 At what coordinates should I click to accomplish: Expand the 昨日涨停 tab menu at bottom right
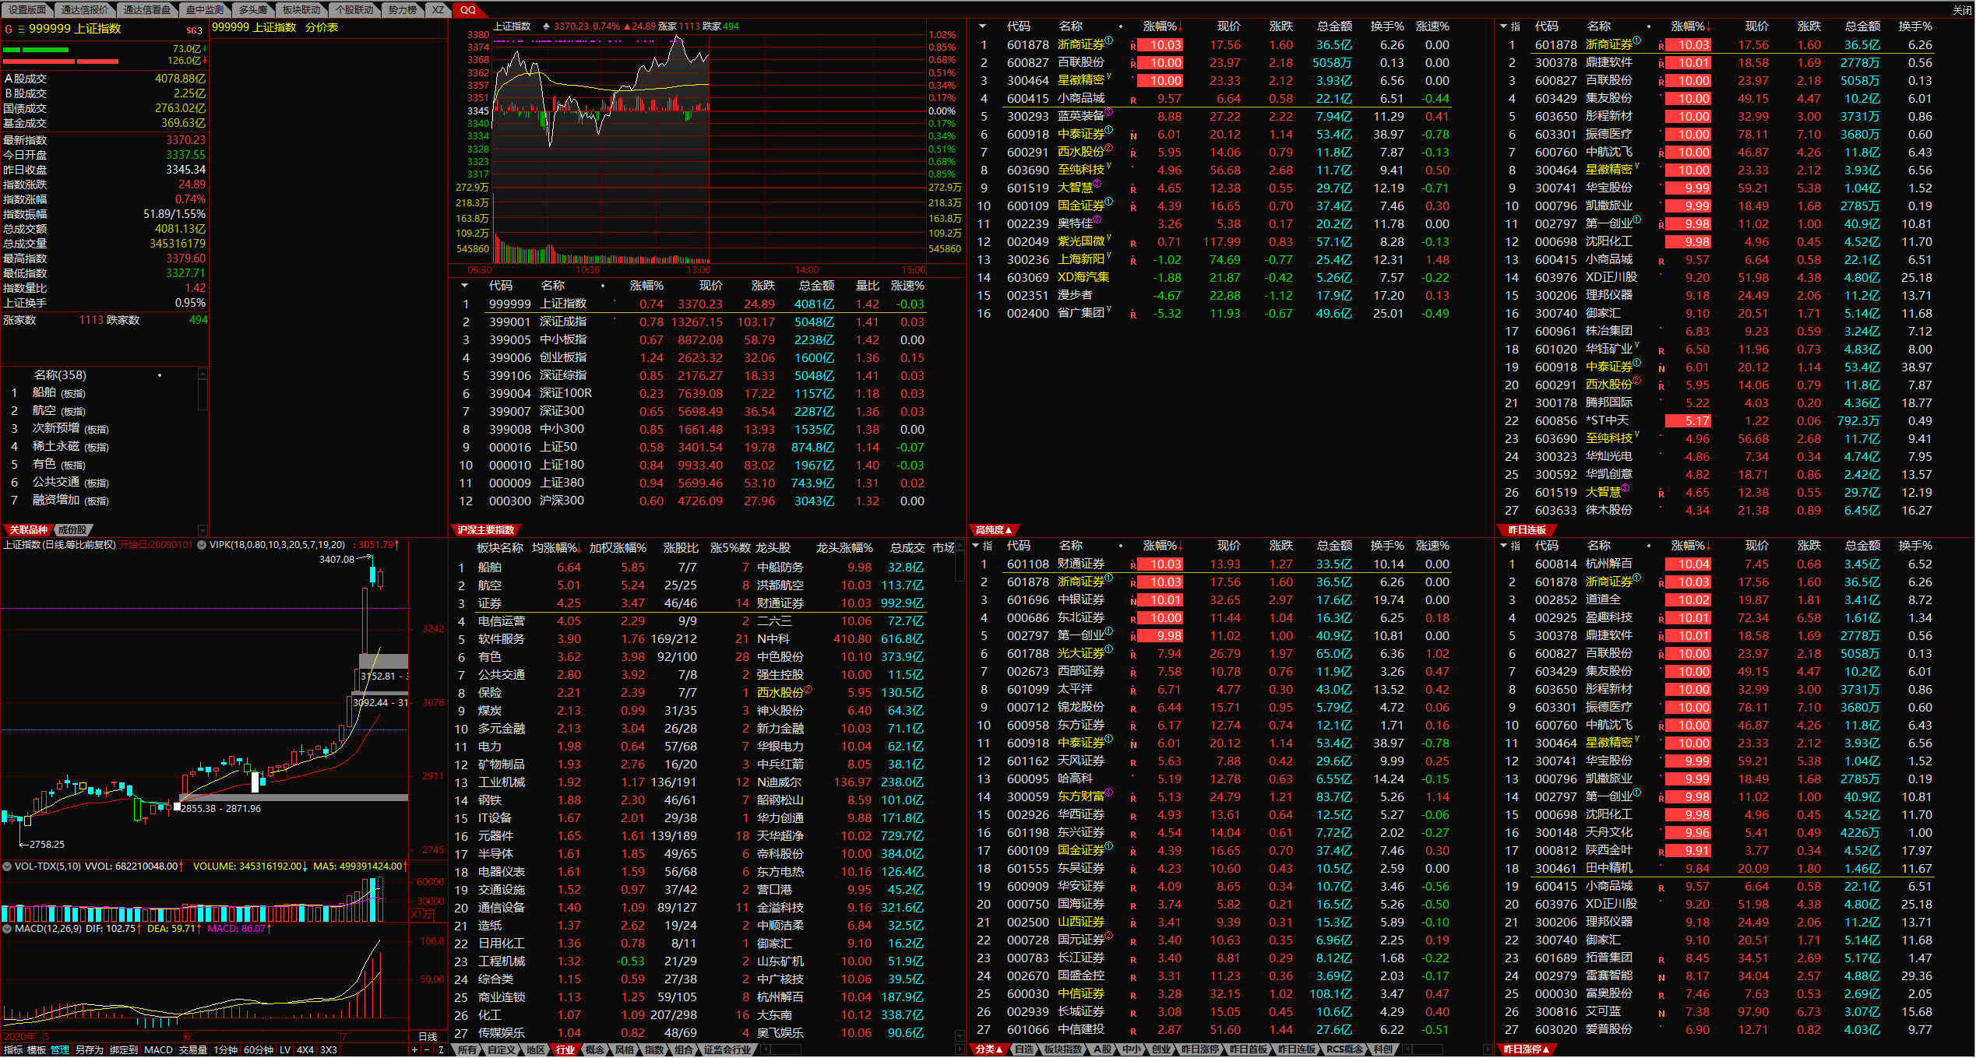[1526, 1049]
